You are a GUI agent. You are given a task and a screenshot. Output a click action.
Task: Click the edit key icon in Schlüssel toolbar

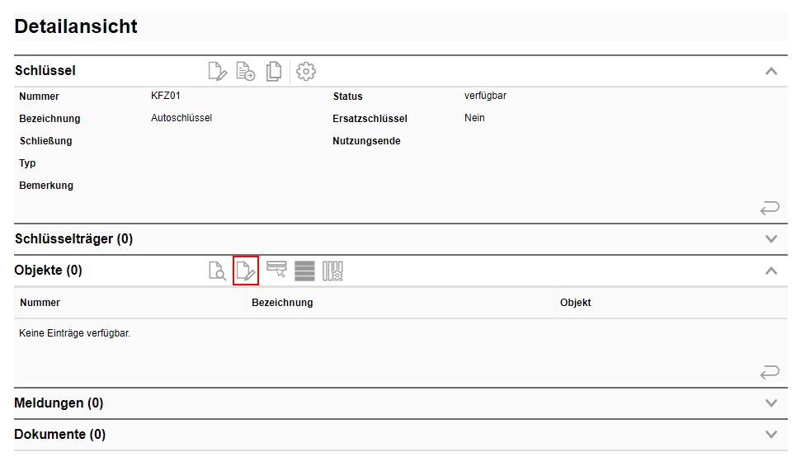pos(217,72)
